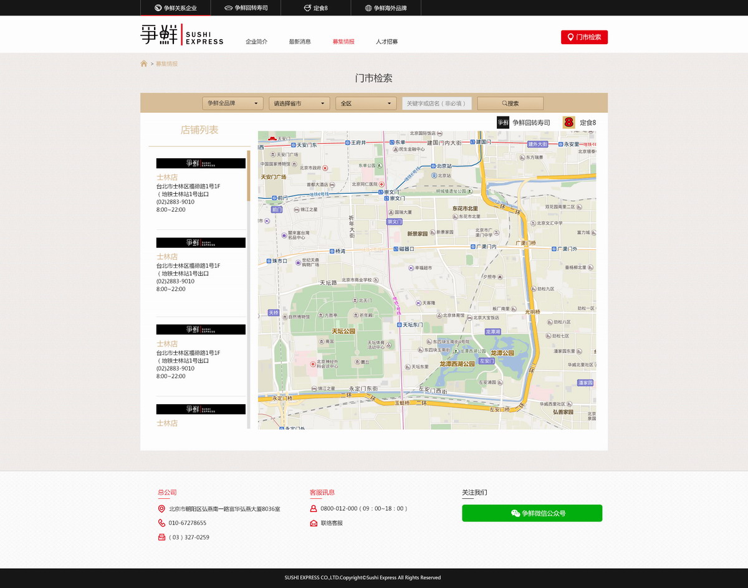Click the 客服讯息 footer heading

[x=322, y=493]
